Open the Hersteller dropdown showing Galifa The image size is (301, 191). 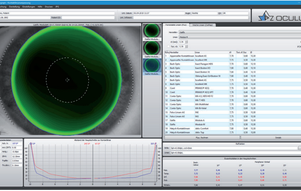[240, 32]
